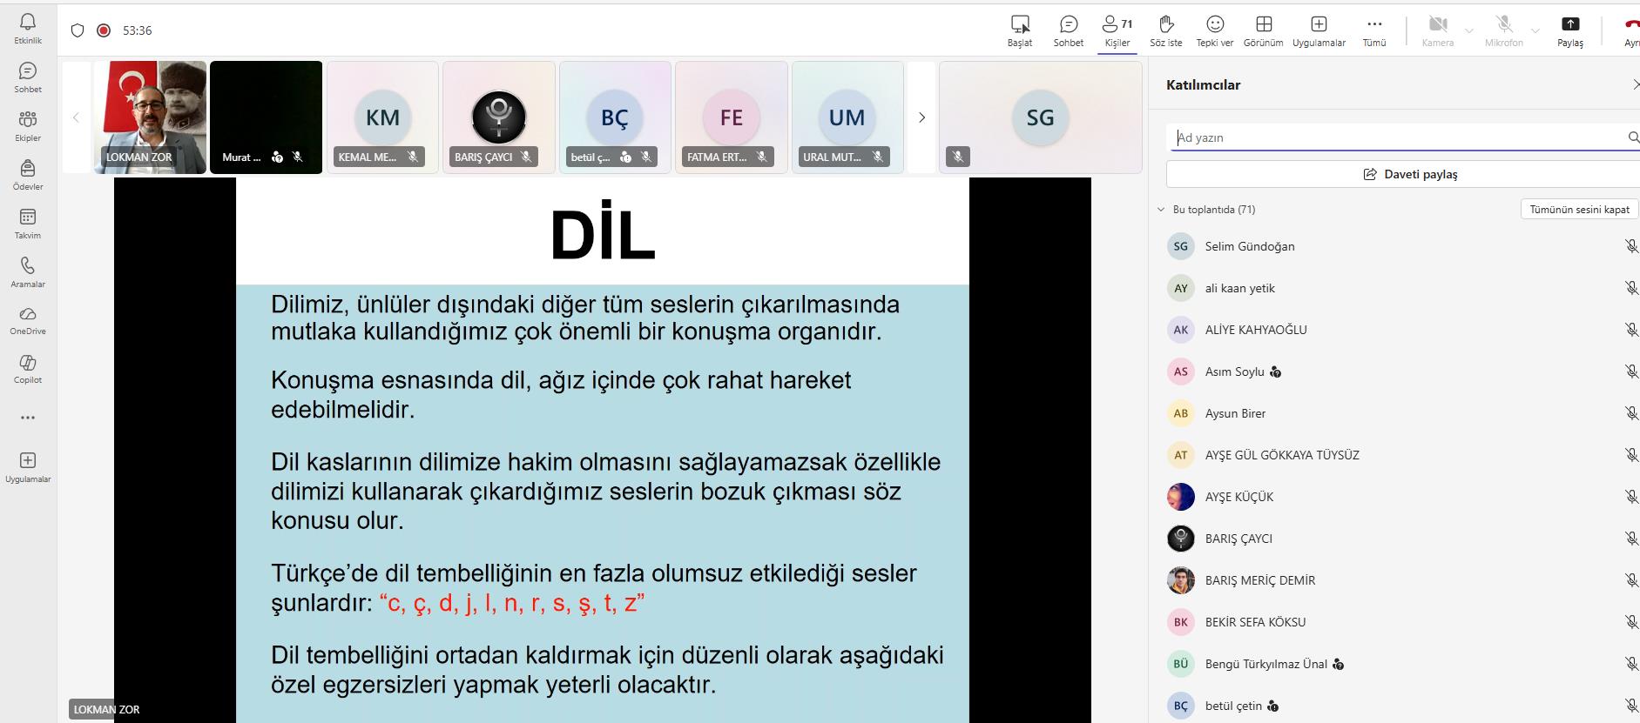Open the Tümü more options menu
The image size is (1640, 723).
(1373, 30)
